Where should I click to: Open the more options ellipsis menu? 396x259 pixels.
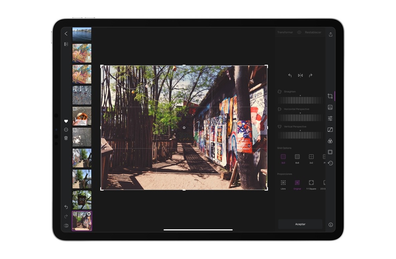[x=66, y=130]
